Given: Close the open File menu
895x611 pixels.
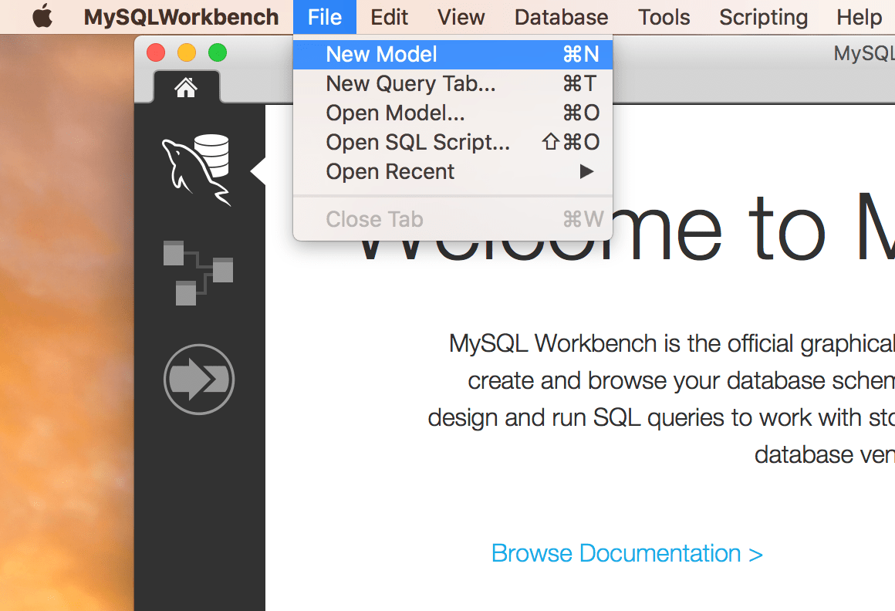Looking at the screenshot, I should tap(325, 17).
